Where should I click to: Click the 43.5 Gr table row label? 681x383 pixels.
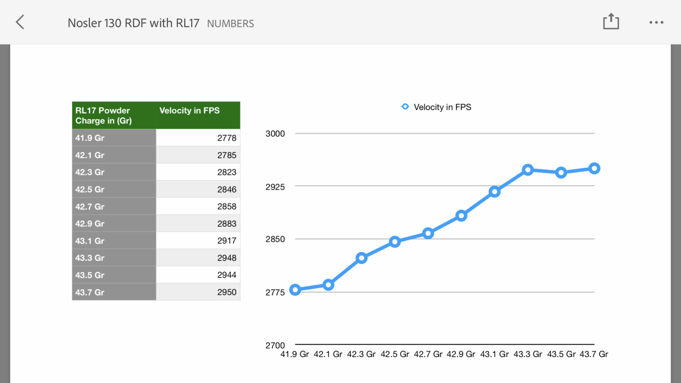(114, 275)
